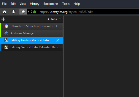Open the Help menu
This screenshot has height=97, width=139.
(77, 4)
